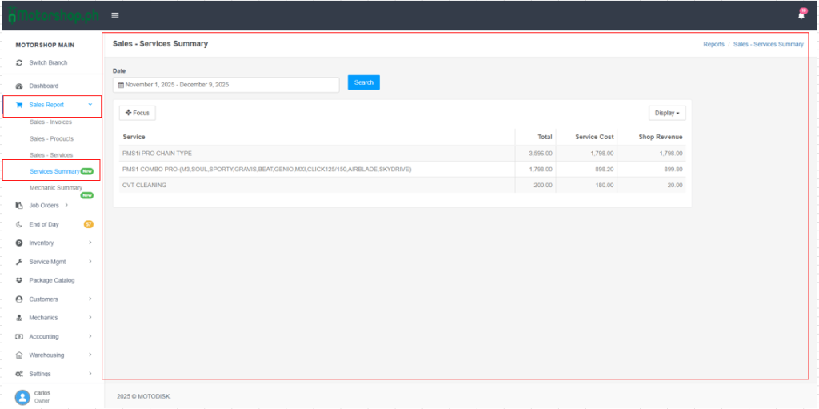Open the Display dropdown

666,113
